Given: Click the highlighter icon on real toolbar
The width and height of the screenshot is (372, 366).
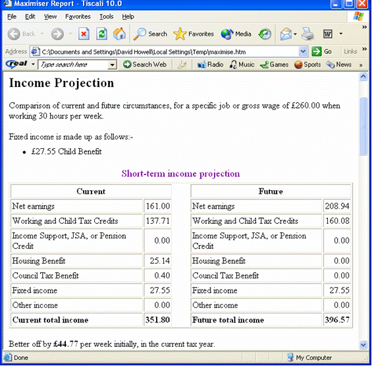Looking at the screenshot, I should 182,65.
